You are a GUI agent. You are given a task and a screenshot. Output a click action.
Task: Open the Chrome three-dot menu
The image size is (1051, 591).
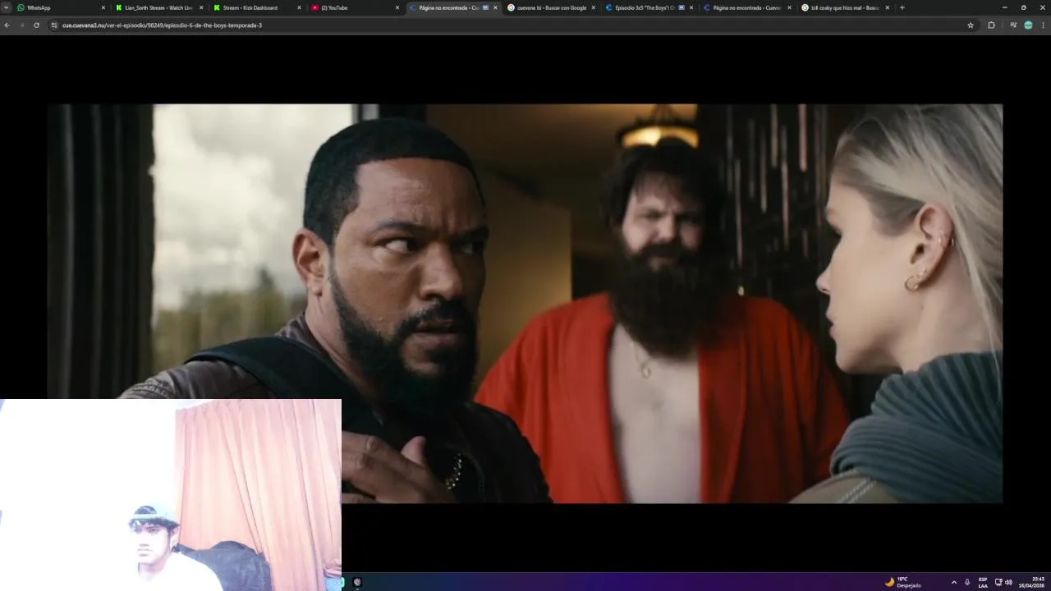(x=1043, y=25)
